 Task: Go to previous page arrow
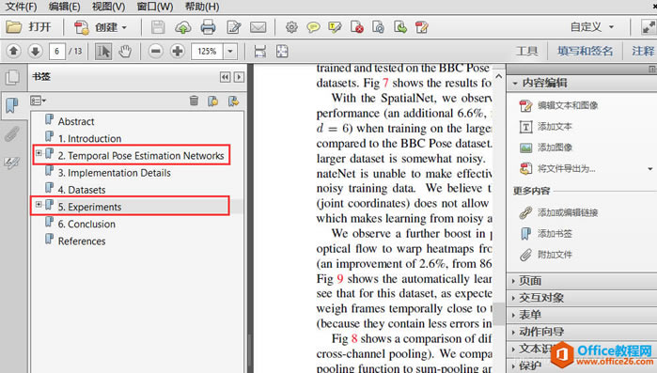point(13,52)
